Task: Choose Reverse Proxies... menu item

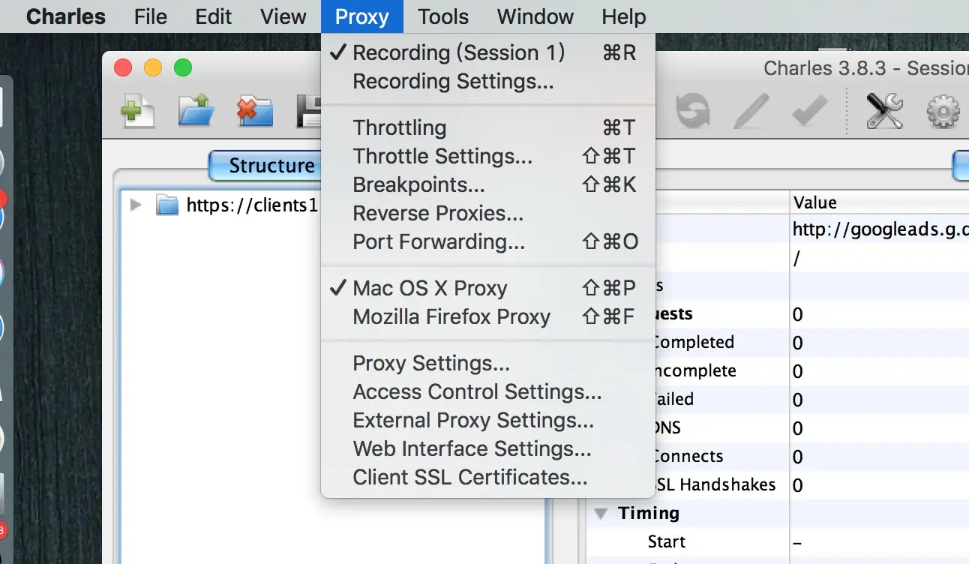Action: (x=487, y=213)
